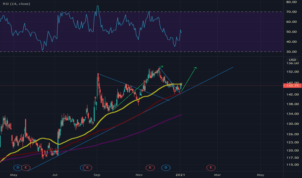Select the RSI (14, close) indicator label
This screenshot has width=302, height=178.
tap(17, 4)
